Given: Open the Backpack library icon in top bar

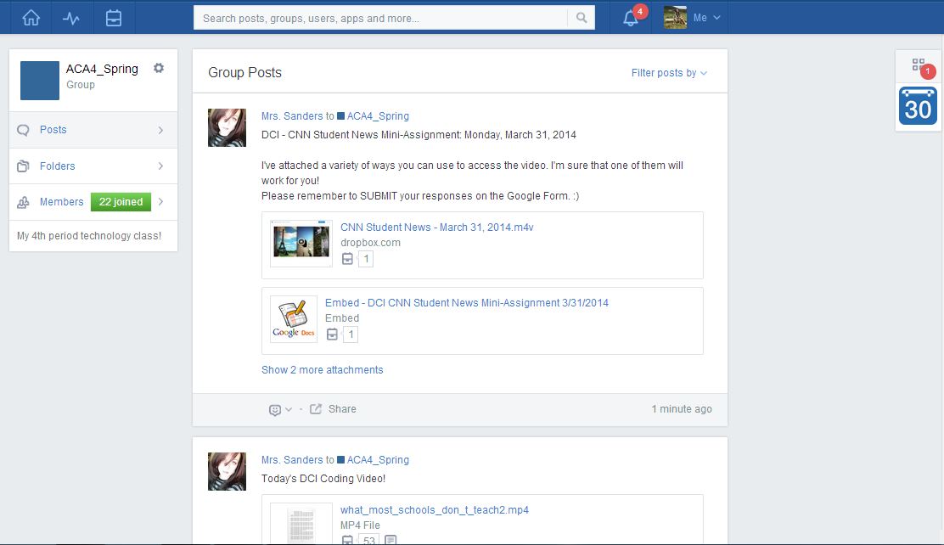Looking at the screenshot, I should pyautogui.click(x=113, y=18).
